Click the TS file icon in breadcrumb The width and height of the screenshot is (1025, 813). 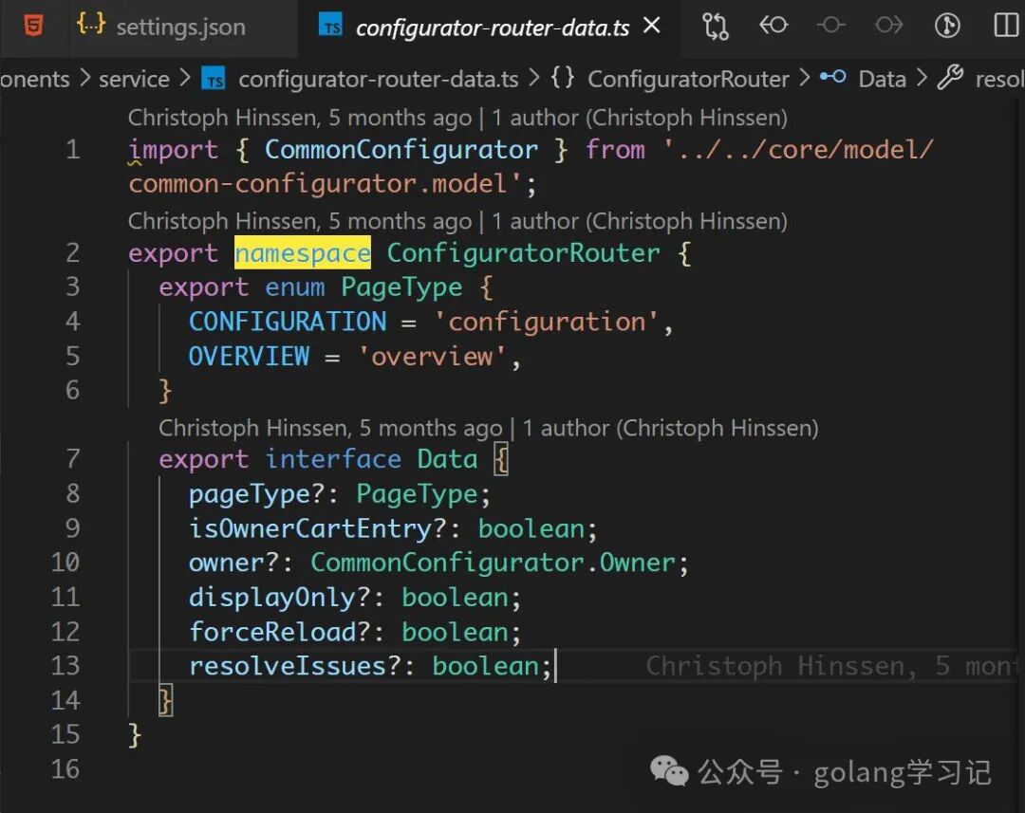[214, 79]
